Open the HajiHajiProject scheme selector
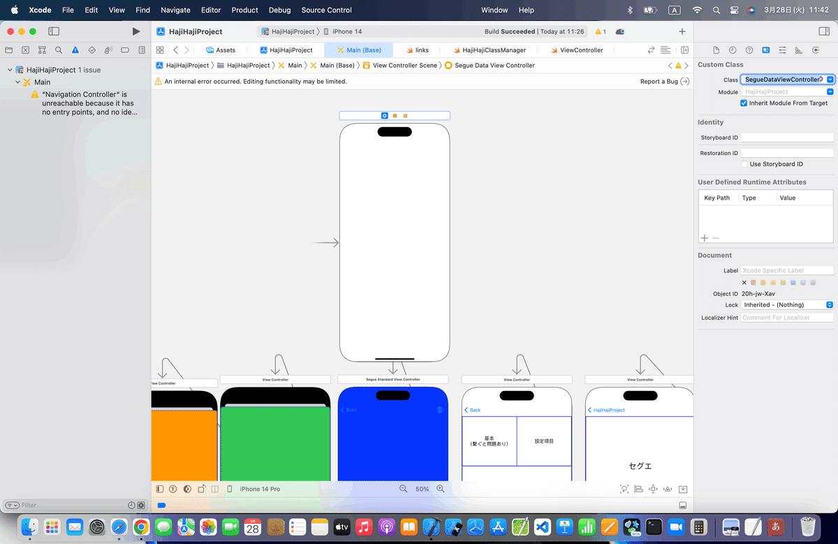Image resolution: width=838 pixels, height=544 pixels. [x=288, y=31]
